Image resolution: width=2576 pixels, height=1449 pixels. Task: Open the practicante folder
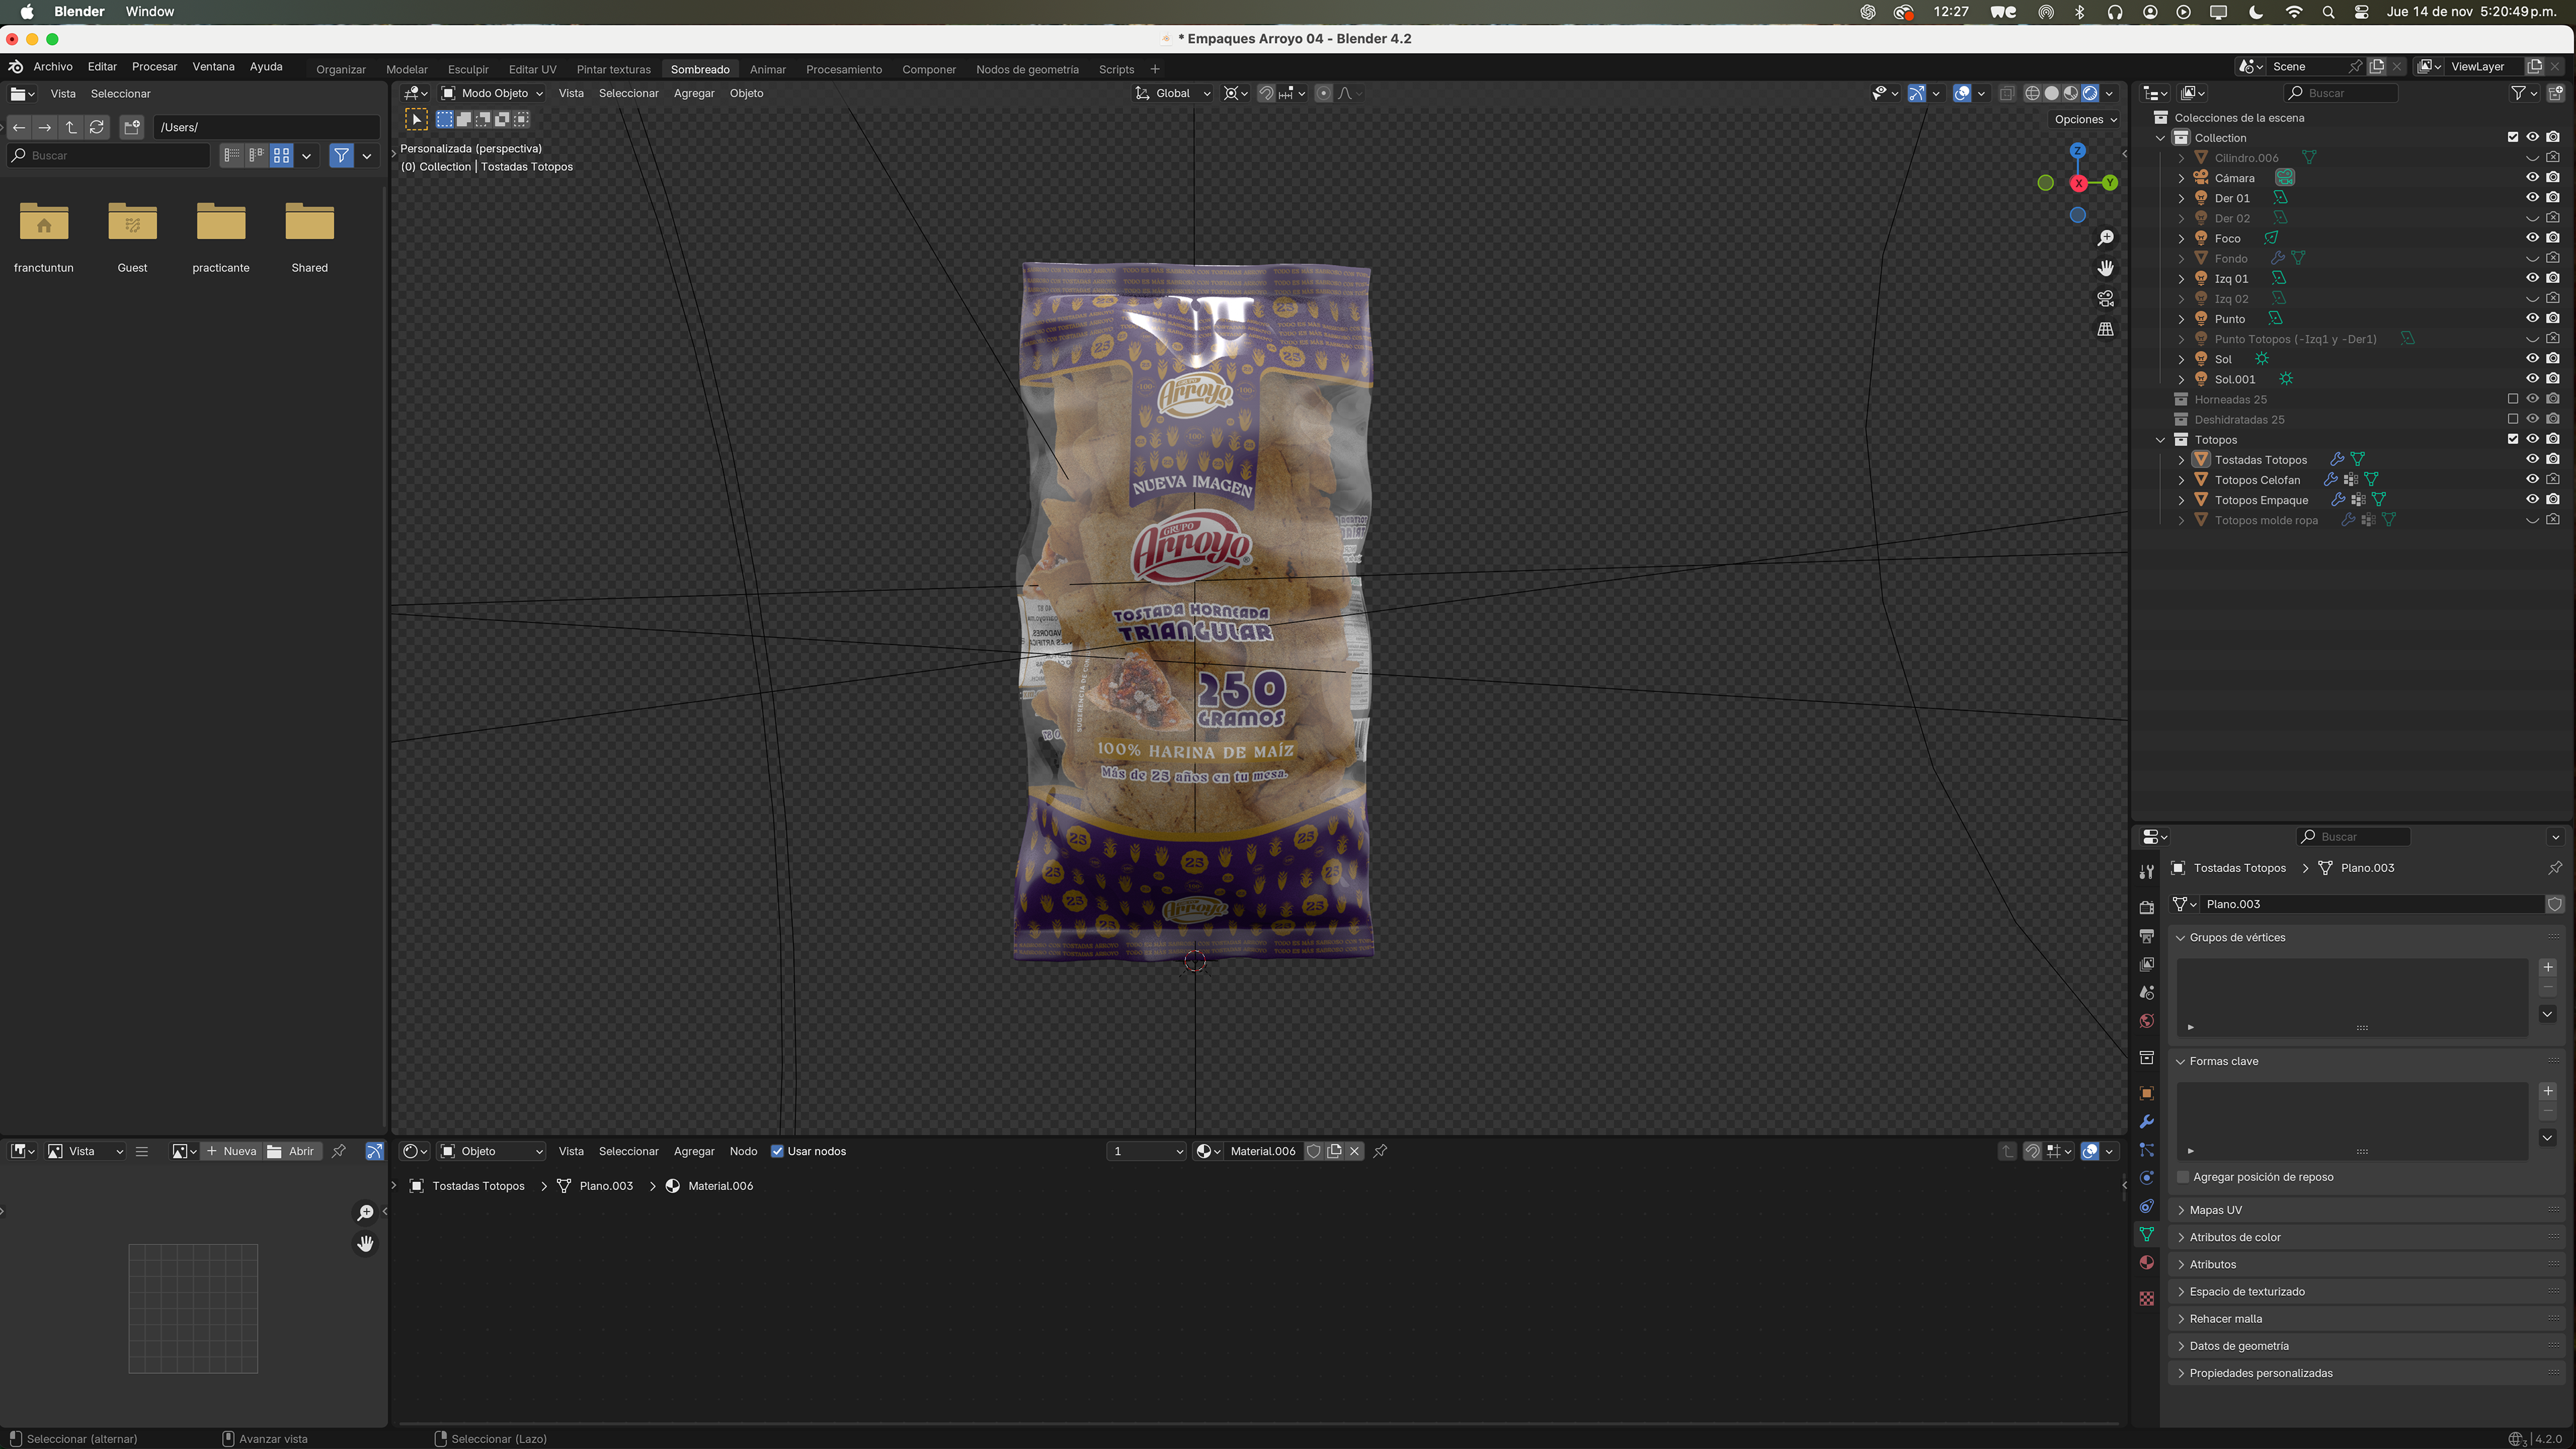tap(221, 237)
